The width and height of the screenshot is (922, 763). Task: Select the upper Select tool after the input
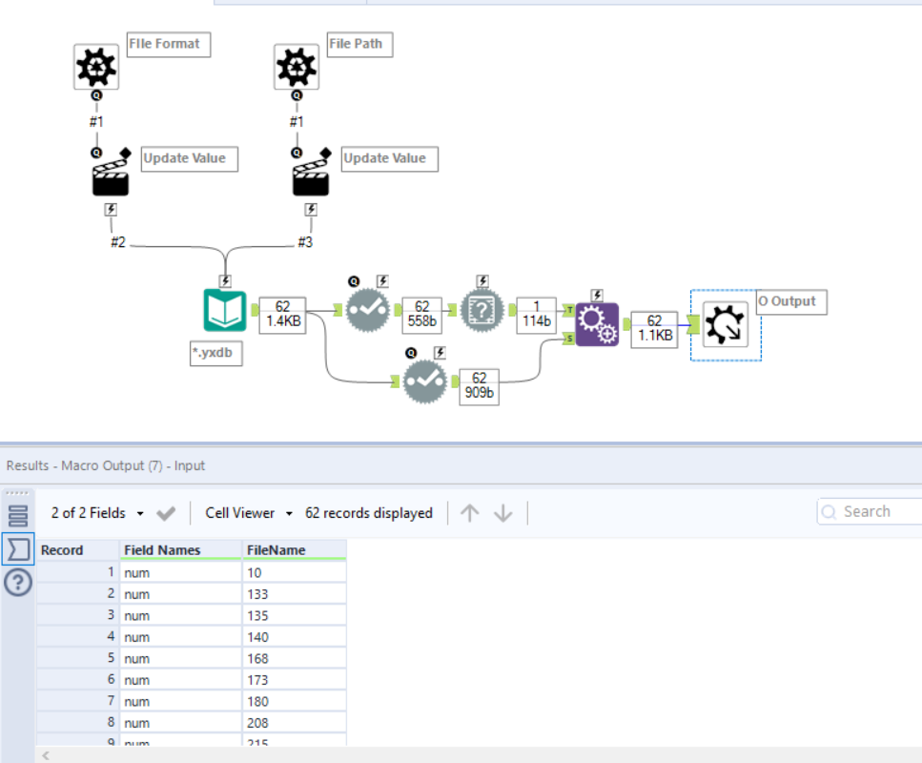[x=367, y=310]
